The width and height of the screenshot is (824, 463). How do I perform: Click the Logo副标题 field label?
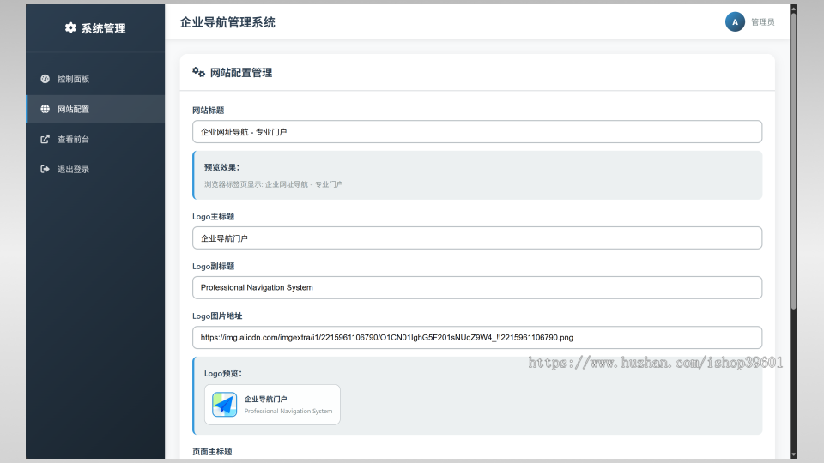214,266
